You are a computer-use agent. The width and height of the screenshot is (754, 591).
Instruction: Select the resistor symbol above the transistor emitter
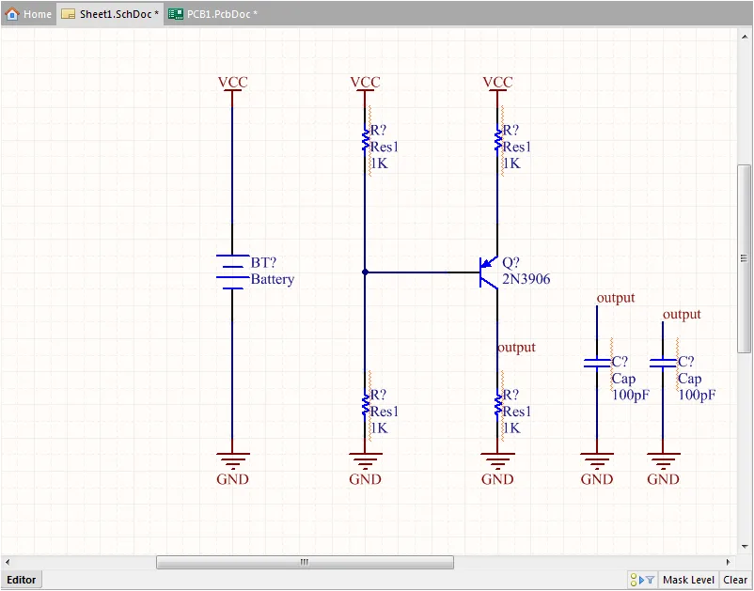click(x=498, y=139)
